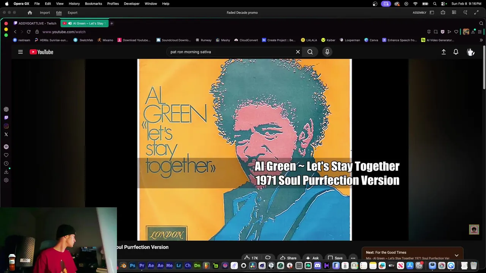Open the ChatGPT sidebar icon

[x=6, y=109]
